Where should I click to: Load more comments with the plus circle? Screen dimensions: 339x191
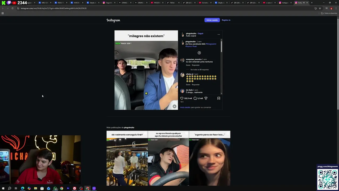pos(199,53)
